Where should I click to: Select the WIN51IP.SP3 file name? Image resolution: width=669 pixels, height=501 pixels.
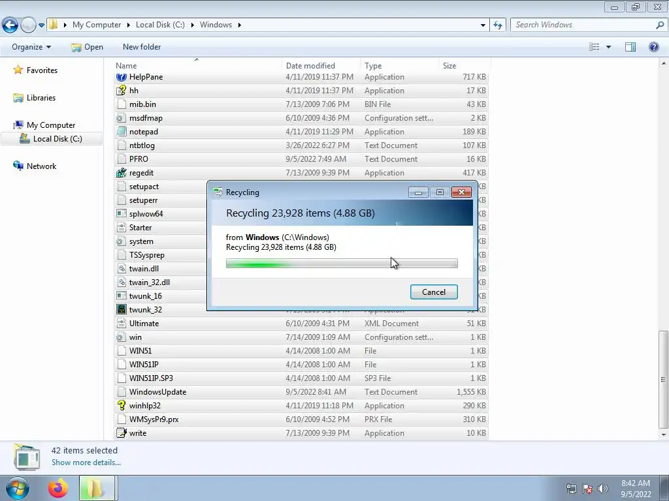coord(151,378)
